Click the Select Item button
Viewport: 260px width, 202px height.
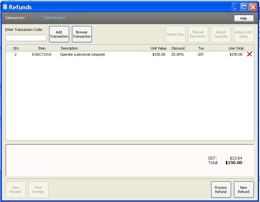click(x=175, y=34)
